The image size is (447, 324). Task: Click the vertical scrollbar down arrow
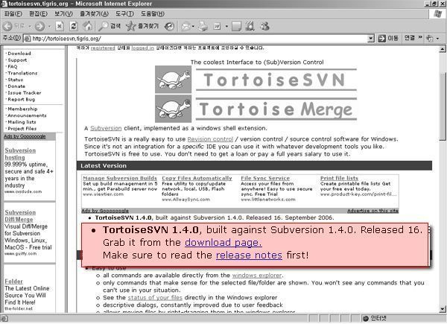click(442, 309)
